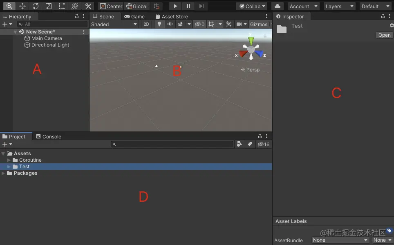
Task: Expand the Coroutine folder
Action: coord(9,160)
